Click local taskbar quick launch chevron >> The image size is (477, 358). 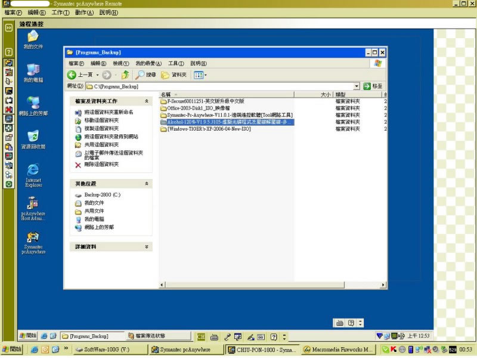pyautogui.click(x=66, y=348)
